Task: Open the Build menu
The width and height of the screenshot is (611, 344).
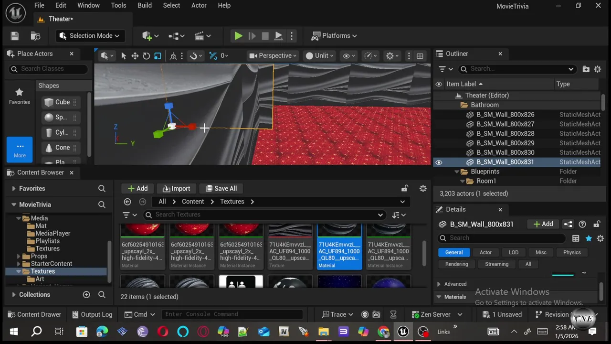Action: (x=145, y=5)
